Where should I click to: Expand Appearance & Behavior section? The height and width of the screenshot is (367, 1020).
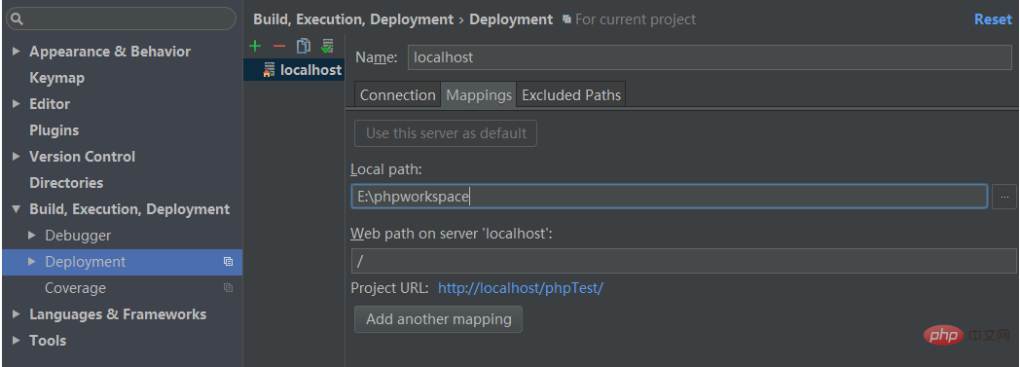[x=17, y=52]
